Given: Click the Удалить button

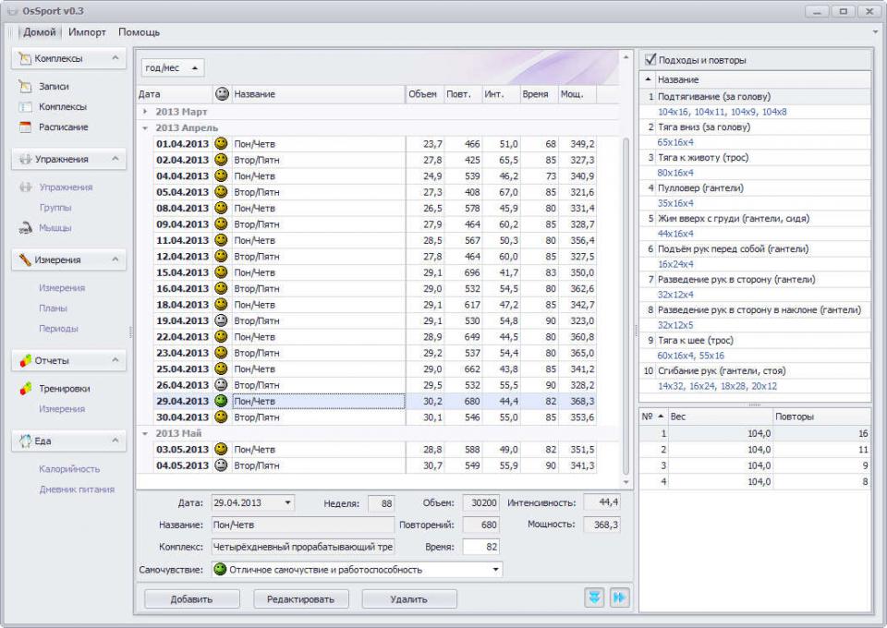Looking at the screenshot, I should point(408,599).
